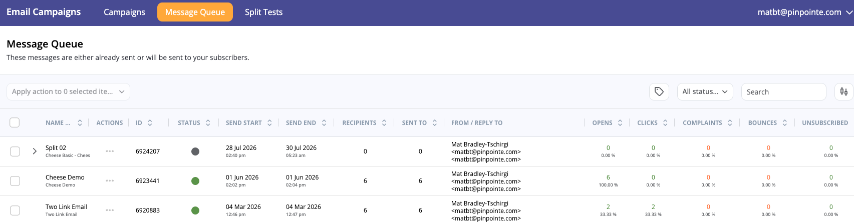
Task: Open the Cheese Demo message name
Action: tap(65, 177)
